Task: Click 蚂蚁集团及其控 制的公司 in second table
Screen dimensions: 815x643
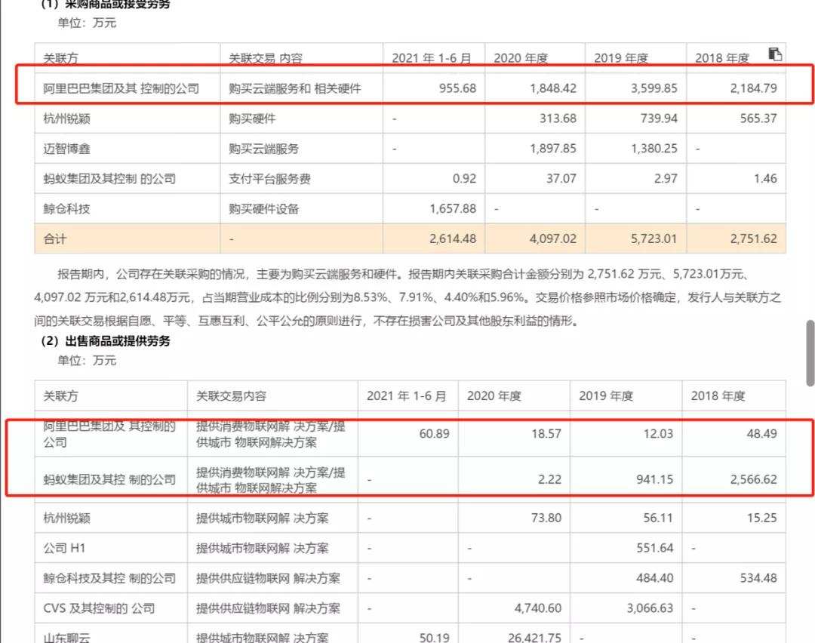Action: 109,479
